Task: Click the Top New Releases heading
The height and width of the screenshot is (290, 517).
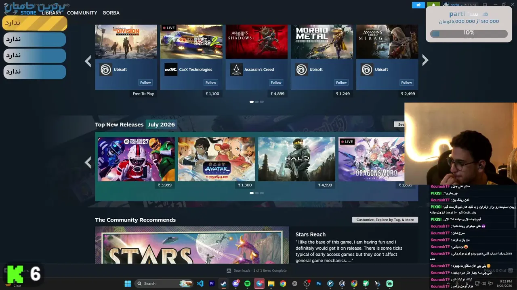Action: [x=119, y=125]
